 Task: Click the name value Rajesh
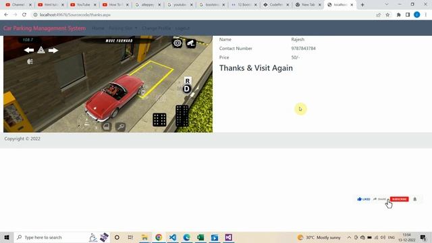[x=298, y=39]
